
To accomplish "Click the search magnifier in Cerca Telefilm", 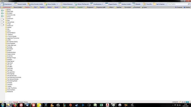I will 189,4.
